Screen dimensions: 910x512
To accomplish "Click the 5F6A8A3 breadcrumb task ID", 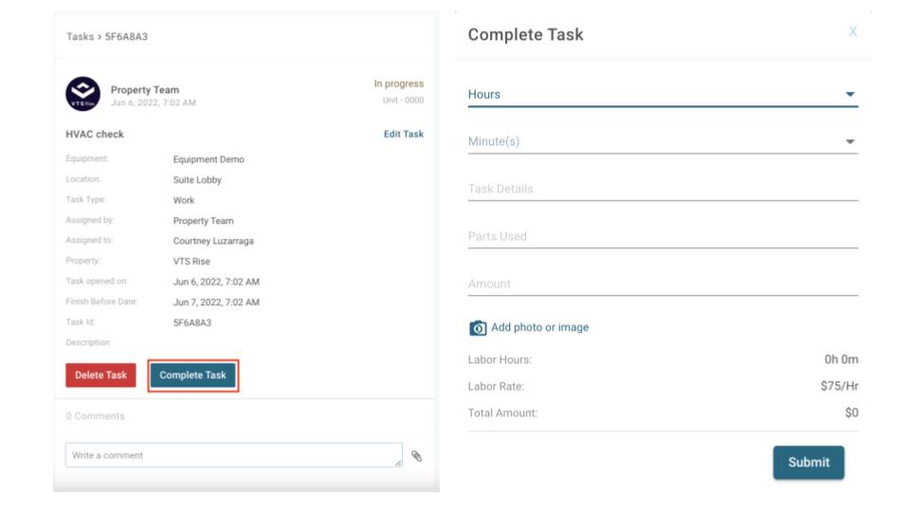I will pos(126,37).
